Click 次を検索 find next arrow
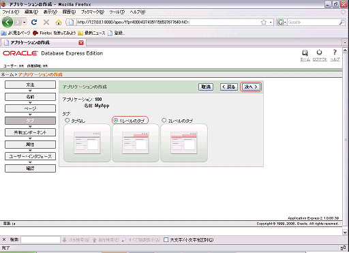The image size is (349, 253). click(65, 240)
